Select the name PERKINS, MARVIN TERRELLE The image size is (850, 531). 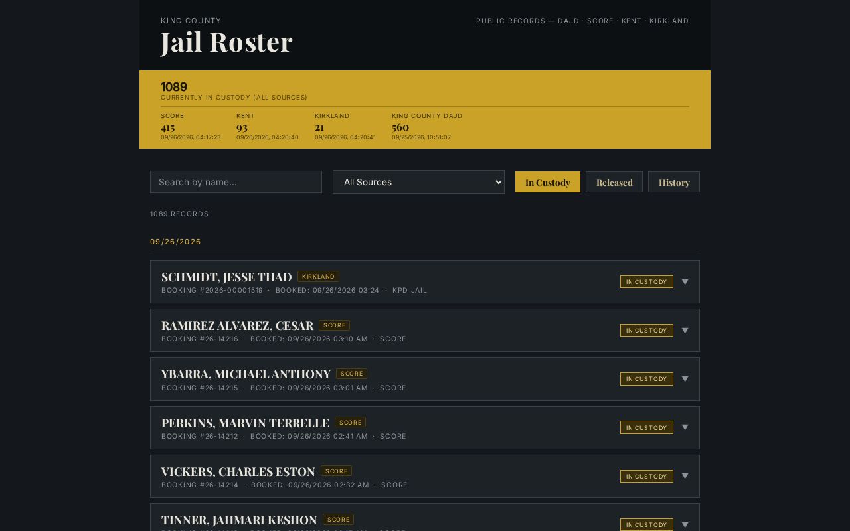pyautogui.click(x=245, y=423)
